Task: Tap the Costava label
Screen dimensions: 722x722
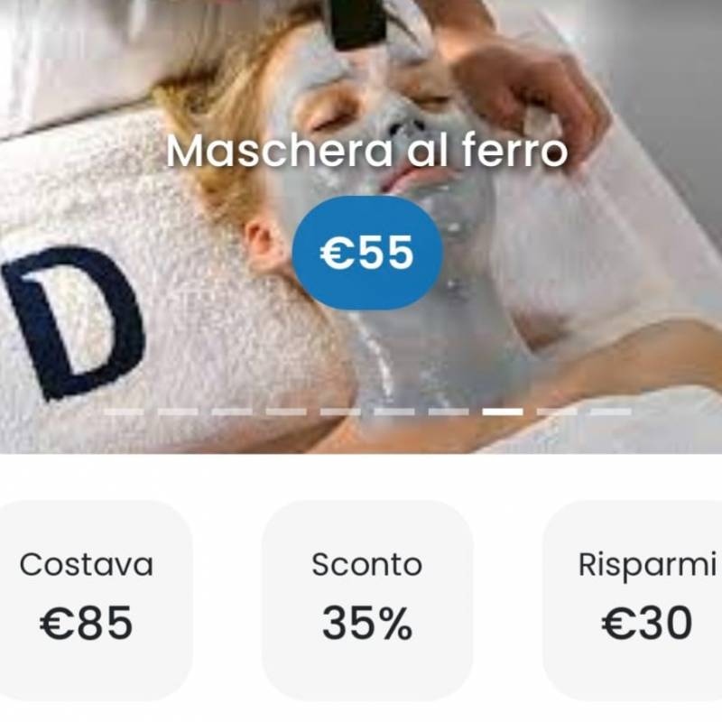Action: coord(87,565)
